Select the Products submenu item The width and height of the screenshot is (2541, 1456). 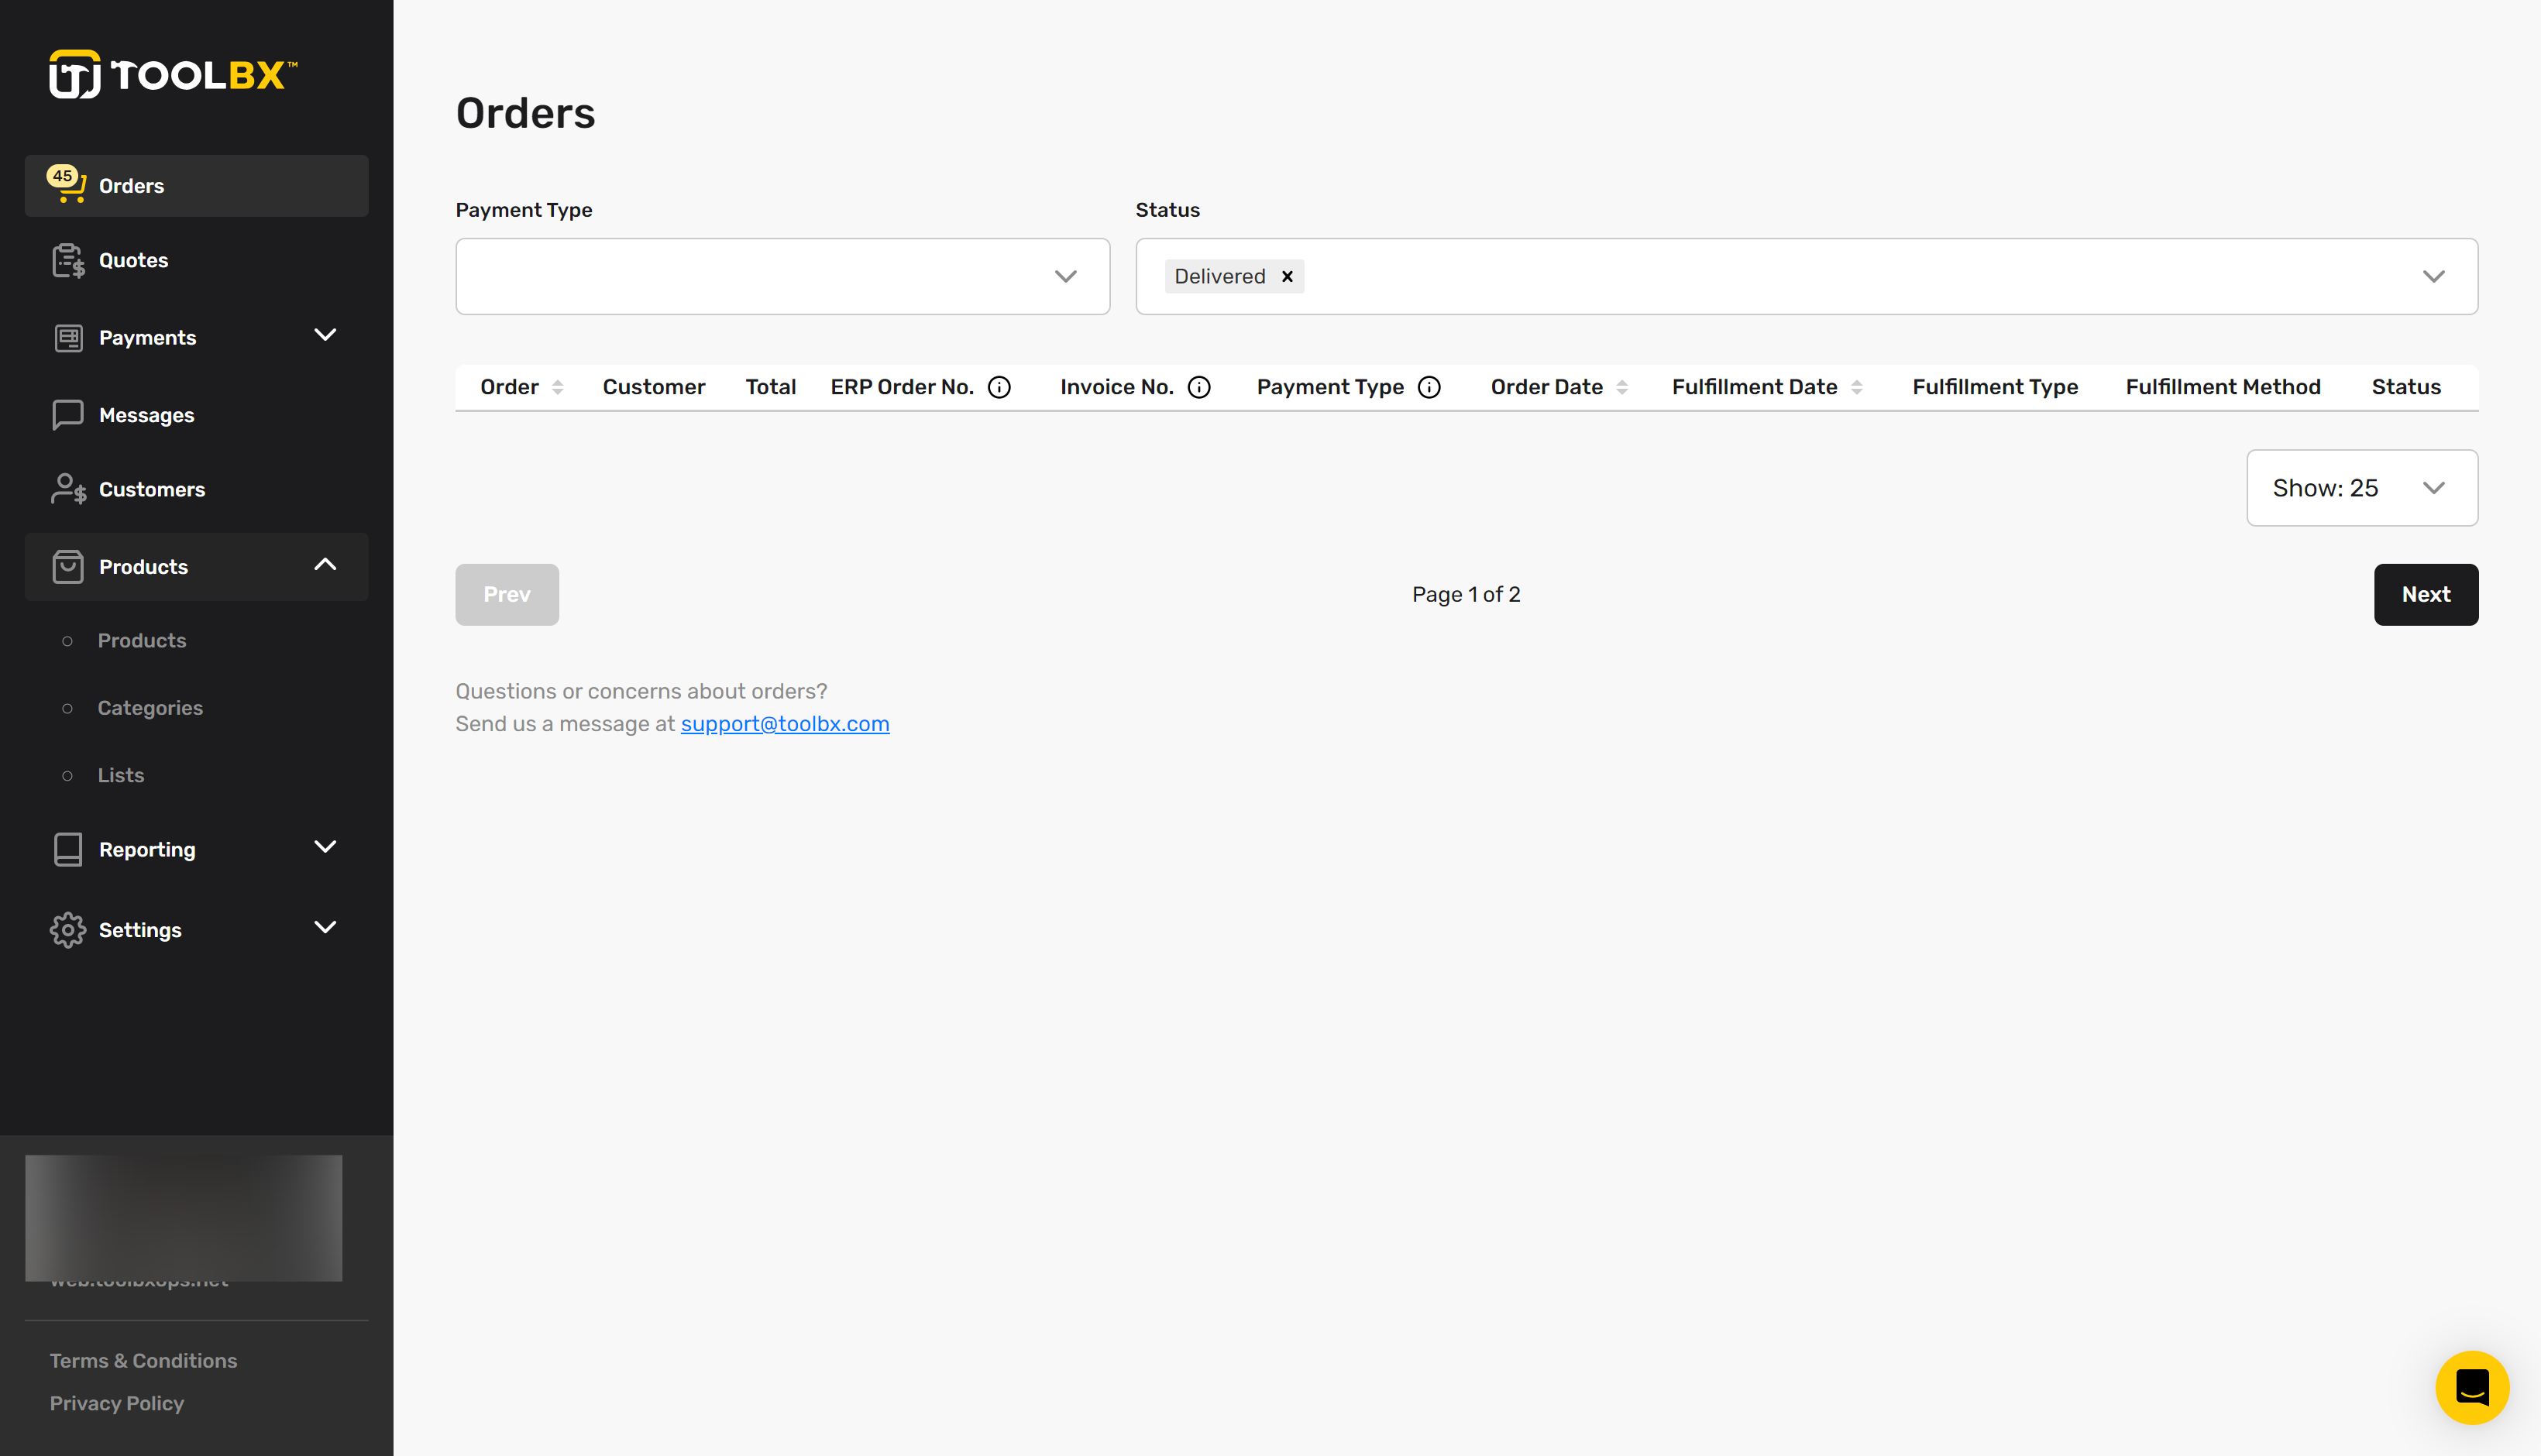tap(141, 640)
